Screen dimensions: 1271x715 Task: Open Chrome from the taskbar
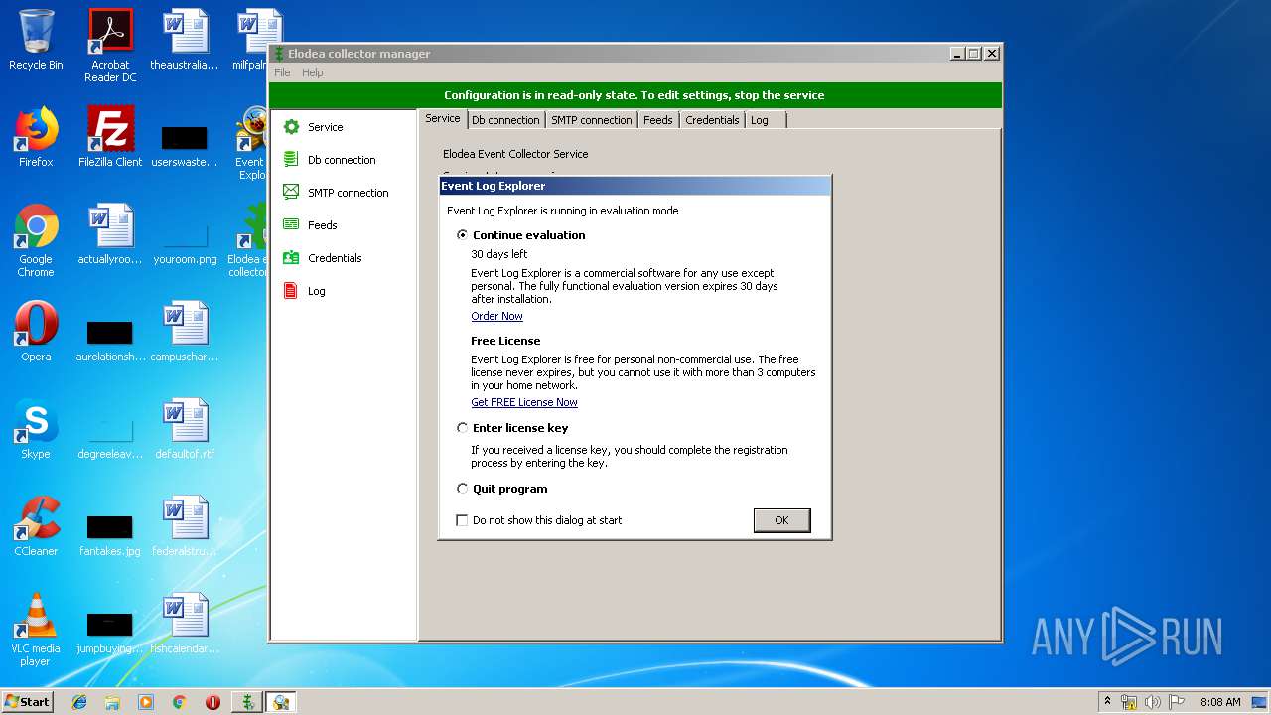179,702
